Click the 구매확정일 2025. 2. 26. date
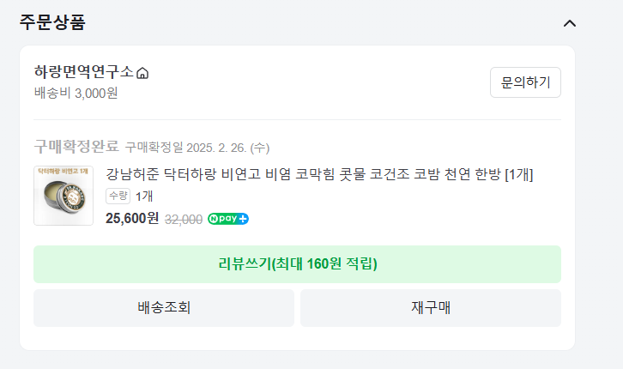This screenshot has height=369, width=623. (x=197, y=148)
